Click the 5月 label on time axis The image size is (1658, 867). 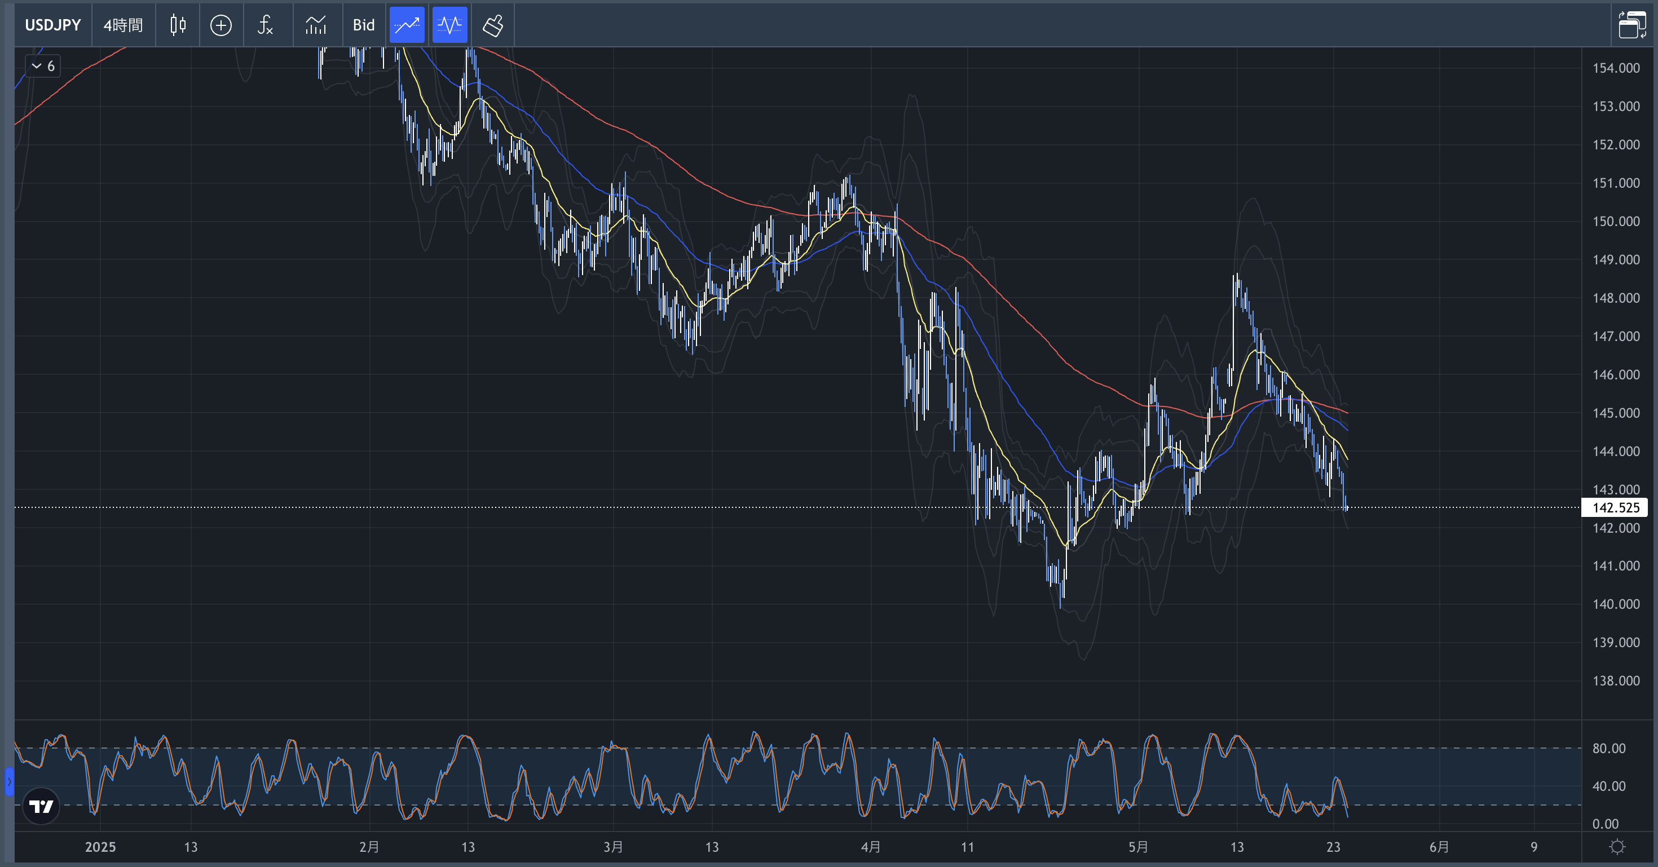click(x=1138, y=847)
